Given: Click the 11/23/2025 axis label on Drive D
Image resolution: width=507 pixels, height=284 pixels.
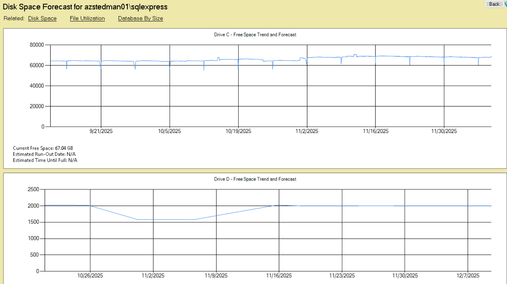Looking at the screenshot, I should click(342, 276).
